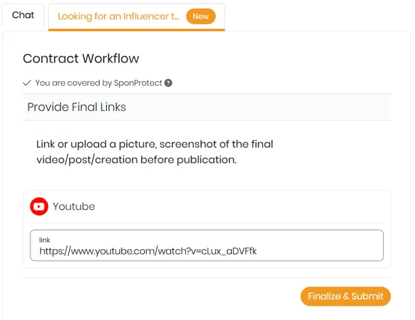
Task: Click the video/post/creation before publication text
Action: click(x=137, y=160)
